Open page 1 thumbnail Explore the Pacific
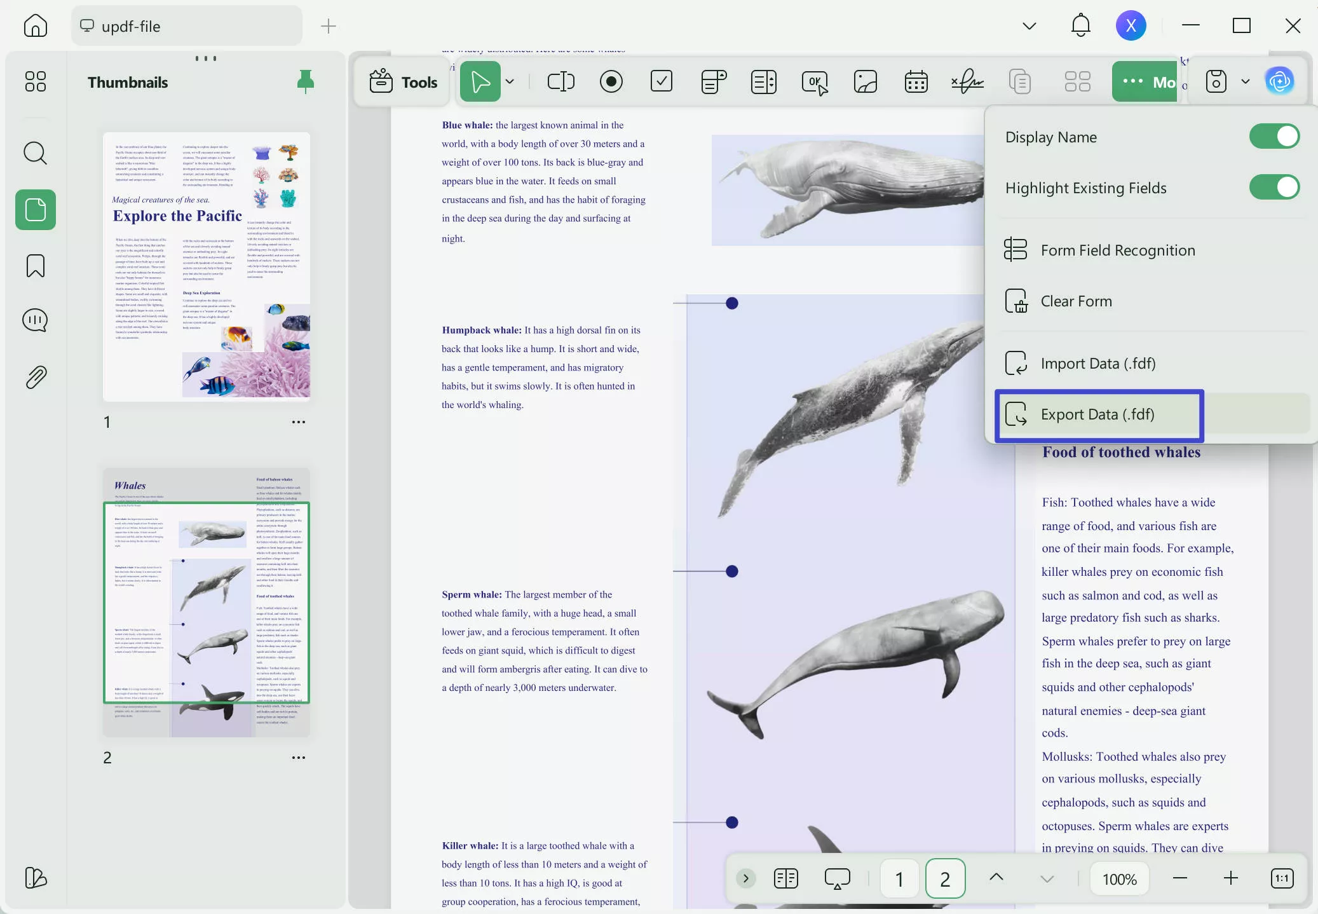The height and width of the screenshot is (914, 1318). [x=207, y=266]
